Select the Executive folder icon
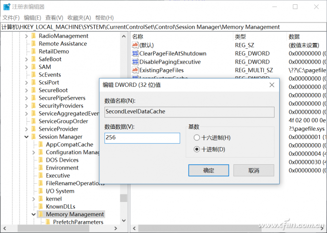This screenshot has width=327, height=233. [x=41, y=175]
